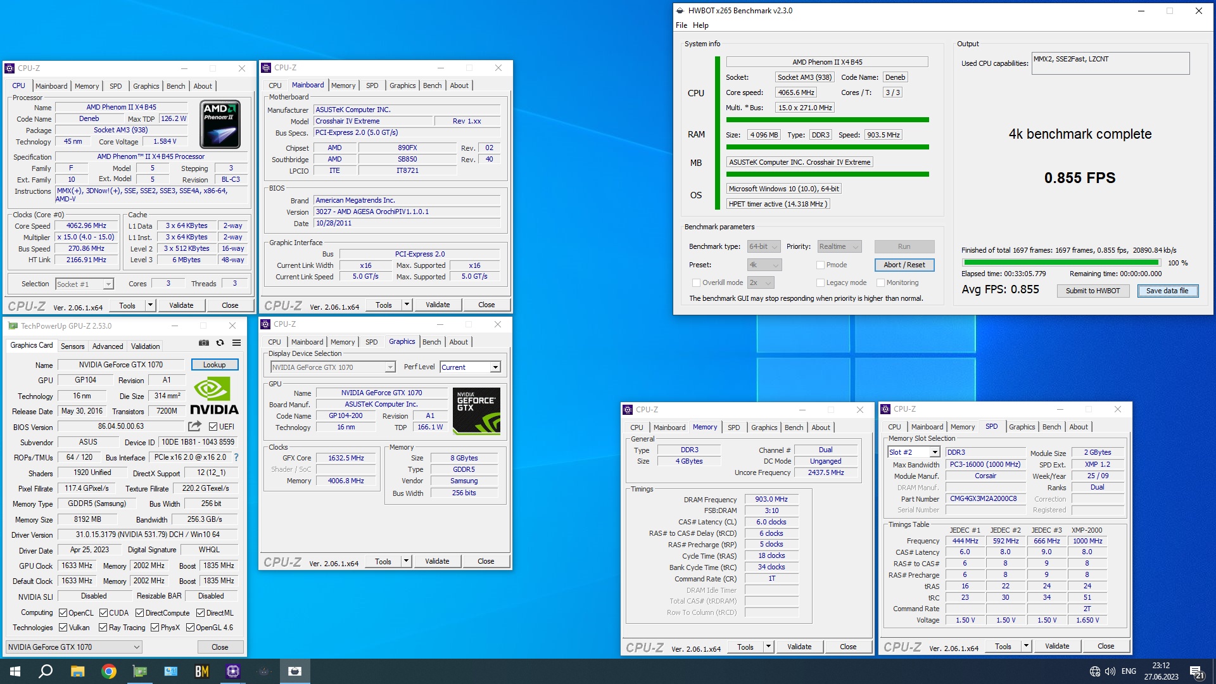
Task: Click the GPU-Z refresh arrows icon
Action: pyautogui.click(x=220, y=343)
